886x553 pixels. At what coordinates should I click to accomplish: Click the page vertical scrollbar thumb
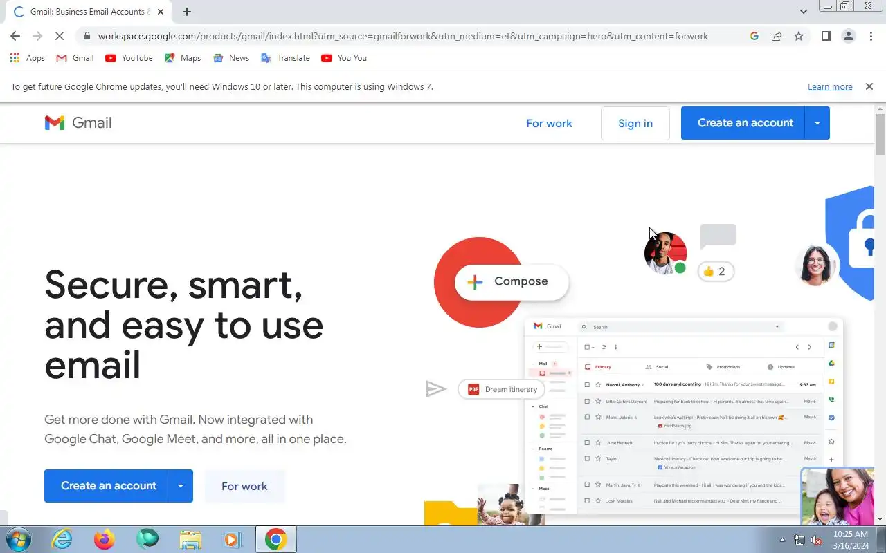point(880,134)
